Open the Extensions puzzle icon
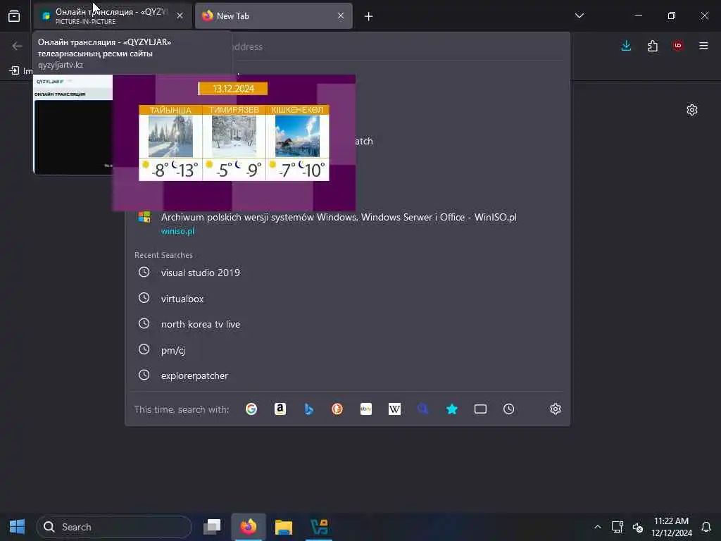721x541 pixels. click(653, 46)
